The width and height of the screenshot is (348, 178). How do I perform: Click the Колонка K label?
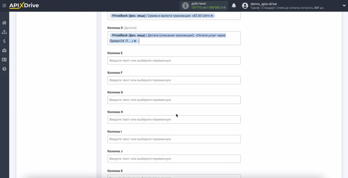click(x=115, y=171)
